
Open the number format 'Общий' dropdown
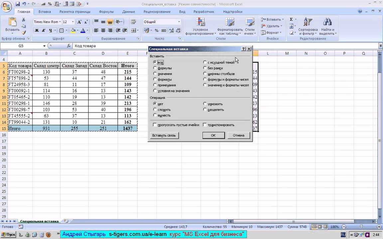(179, 22)
